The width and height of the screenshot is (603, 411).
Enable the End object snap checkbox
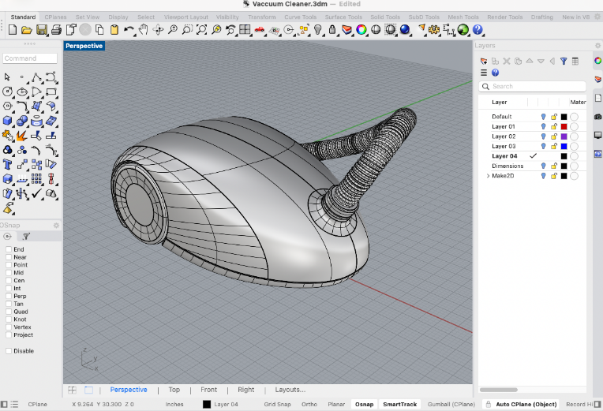(9, 249)
